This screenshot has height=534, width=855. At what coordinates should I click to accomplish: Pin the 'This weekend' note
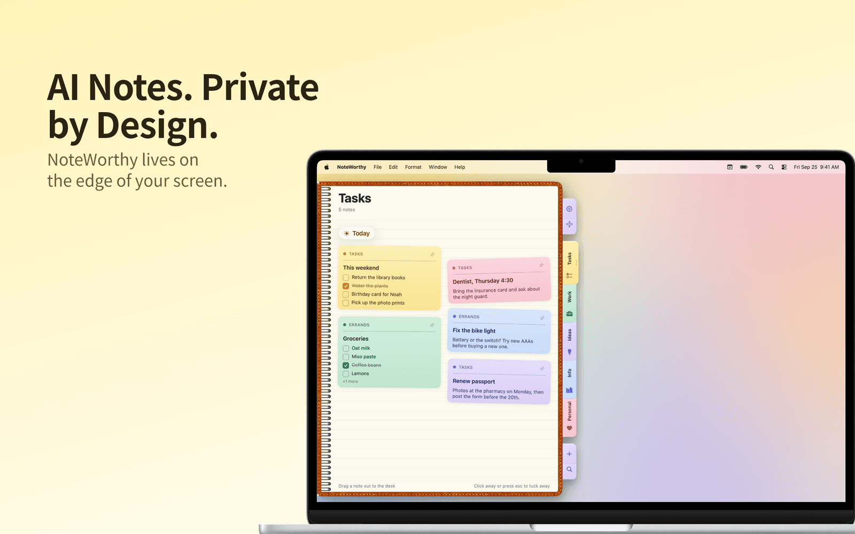tap(432, 254)
